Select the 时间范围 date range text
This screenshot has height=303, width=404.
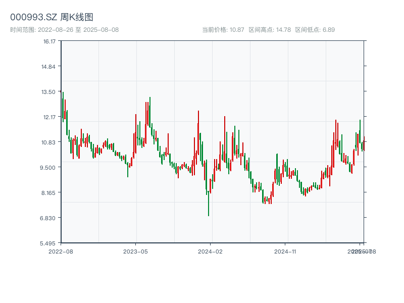(x=64, y=30)
